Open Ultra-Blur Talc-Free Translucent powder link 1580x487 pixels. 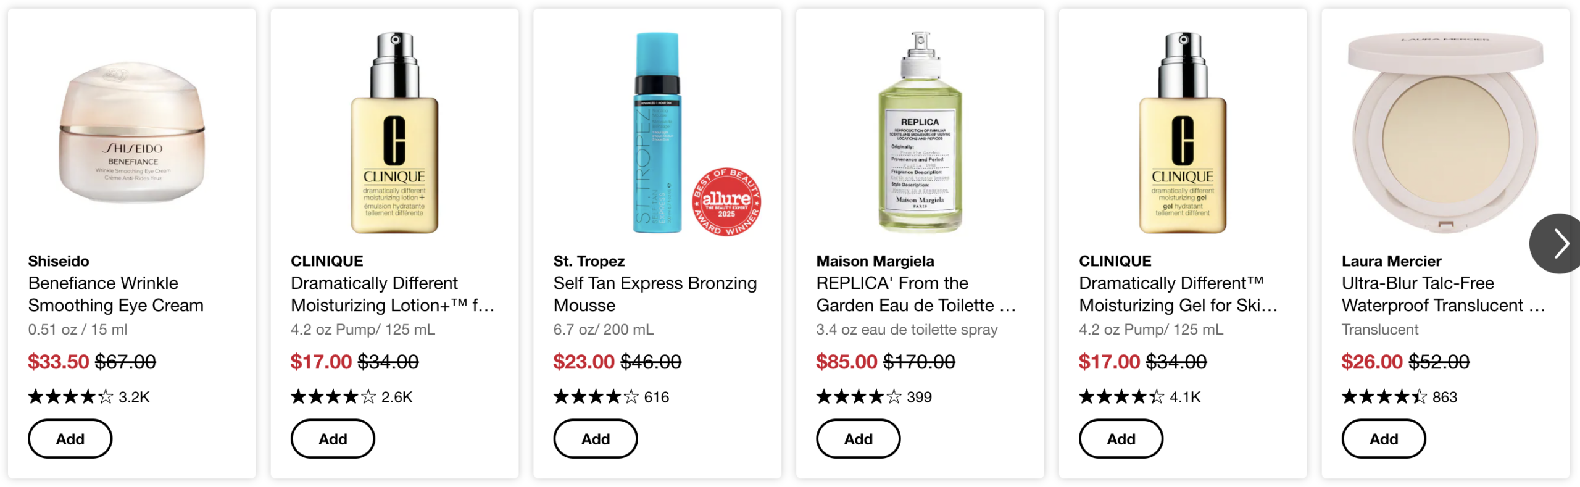pos(1442,294)
